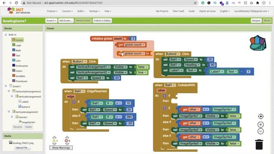274x154 pixels.
Task: Collapse the Built-in tree node
Action: point(6,35)
